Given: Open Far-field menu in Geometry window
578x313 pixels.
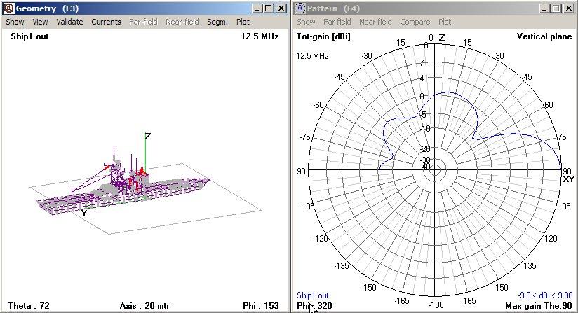Looking at the screenshot, I should pos(143,22).
